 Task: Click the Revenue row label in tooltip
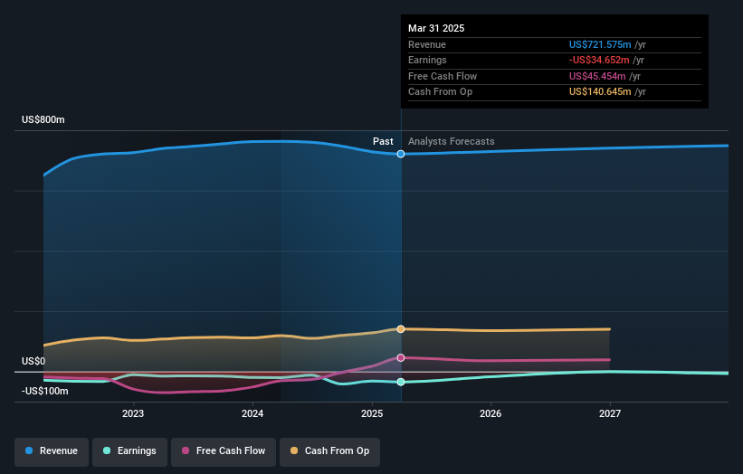pyautogui.click(x=427, y=44)
